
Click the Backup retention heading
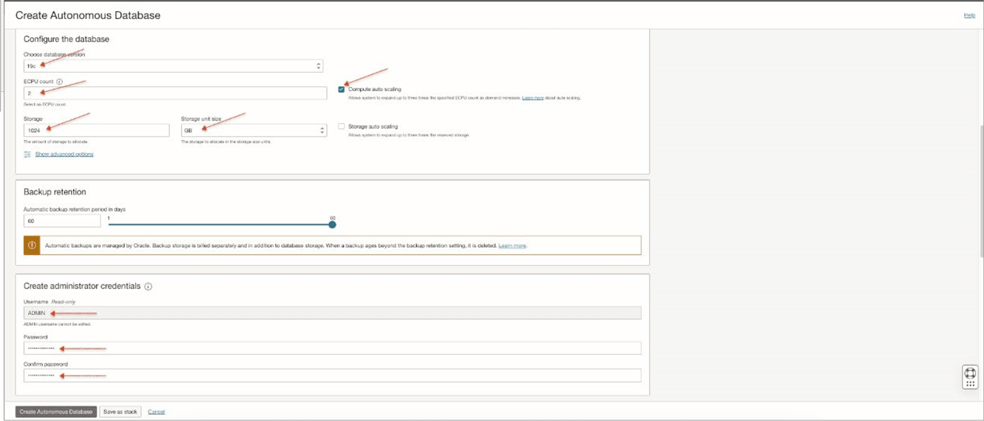tap(55, 192)
